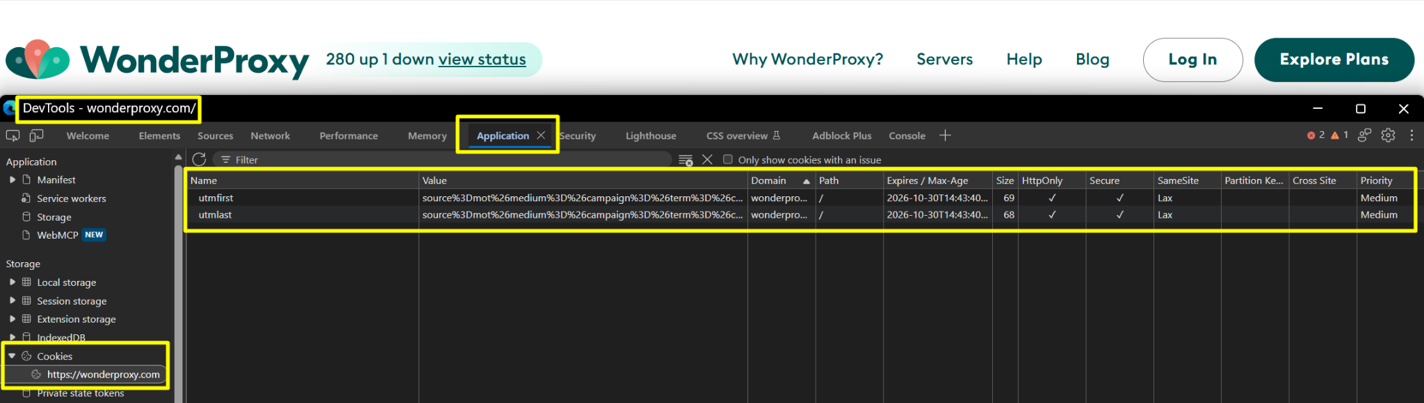The width and height of the screenshot is (1424, 403).
Task: Open the three-dot customize DevTools menu
Action: 1411,135
